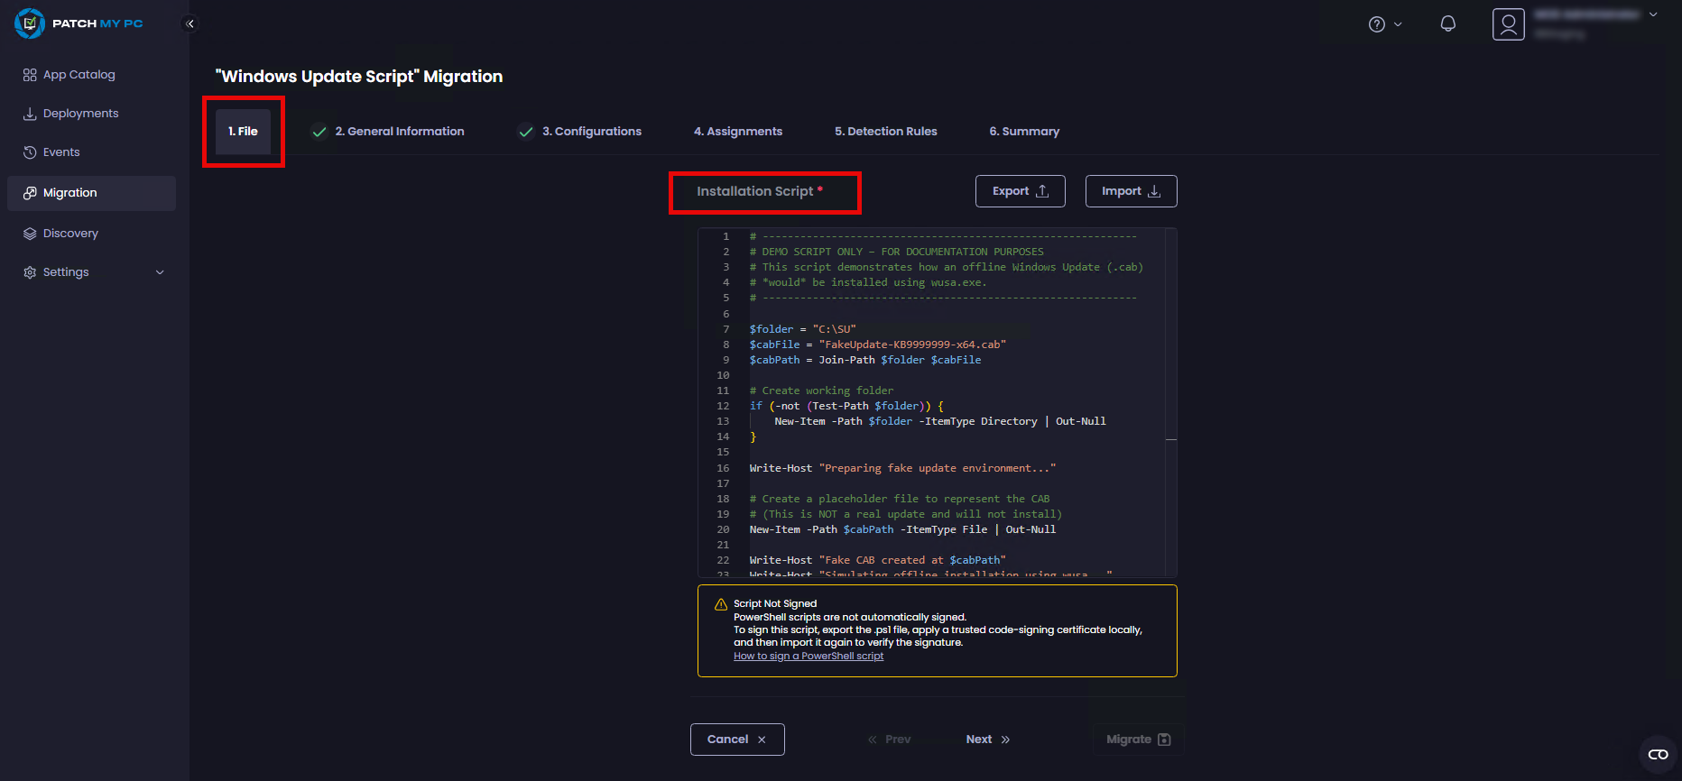Export the installation script
The image size is (1682, 781).
click(x=1021, y=191)
